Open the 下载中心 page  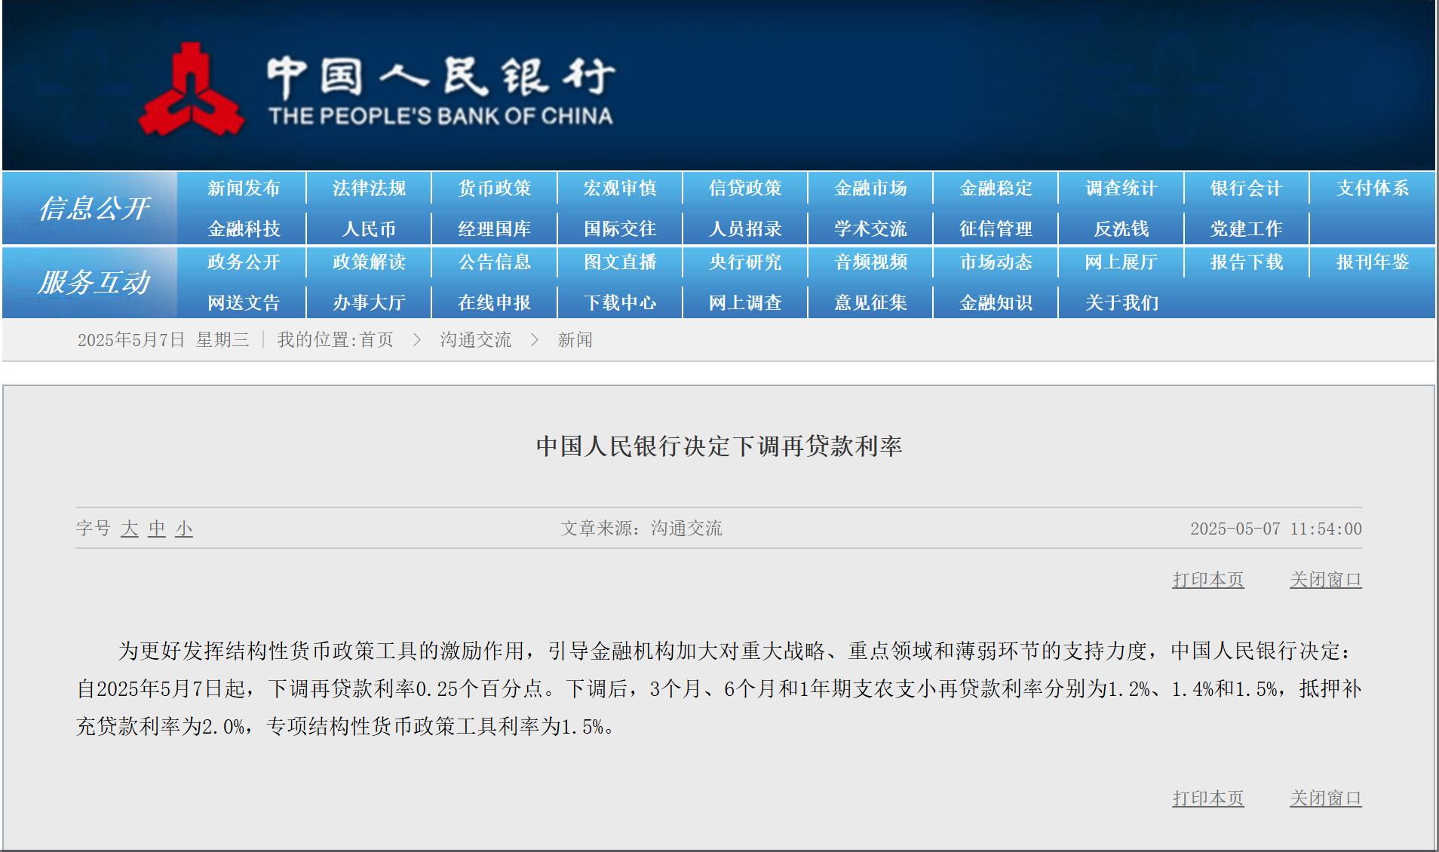click(x=619, y=302)
